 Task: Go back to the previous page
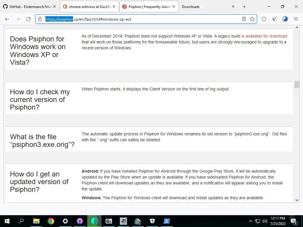click(x=7, y=19)
